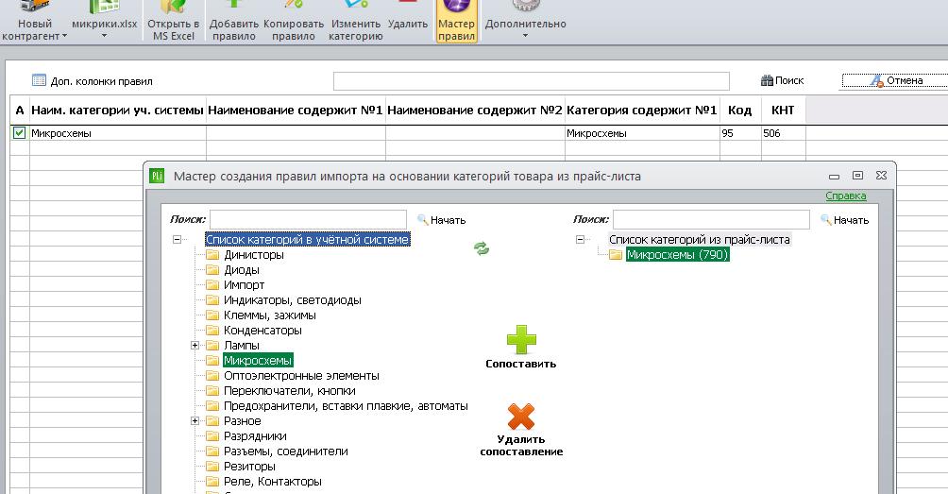Click the green plus Сопоставить button
This screenshot has width=948, height=494.
point(520,347)
